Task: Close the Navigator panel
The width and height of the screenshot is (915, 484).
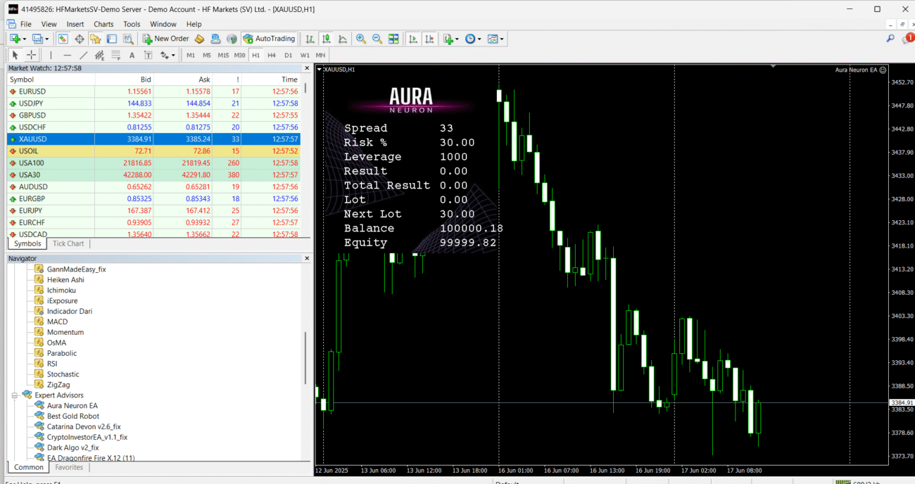Action: [306, 258]
